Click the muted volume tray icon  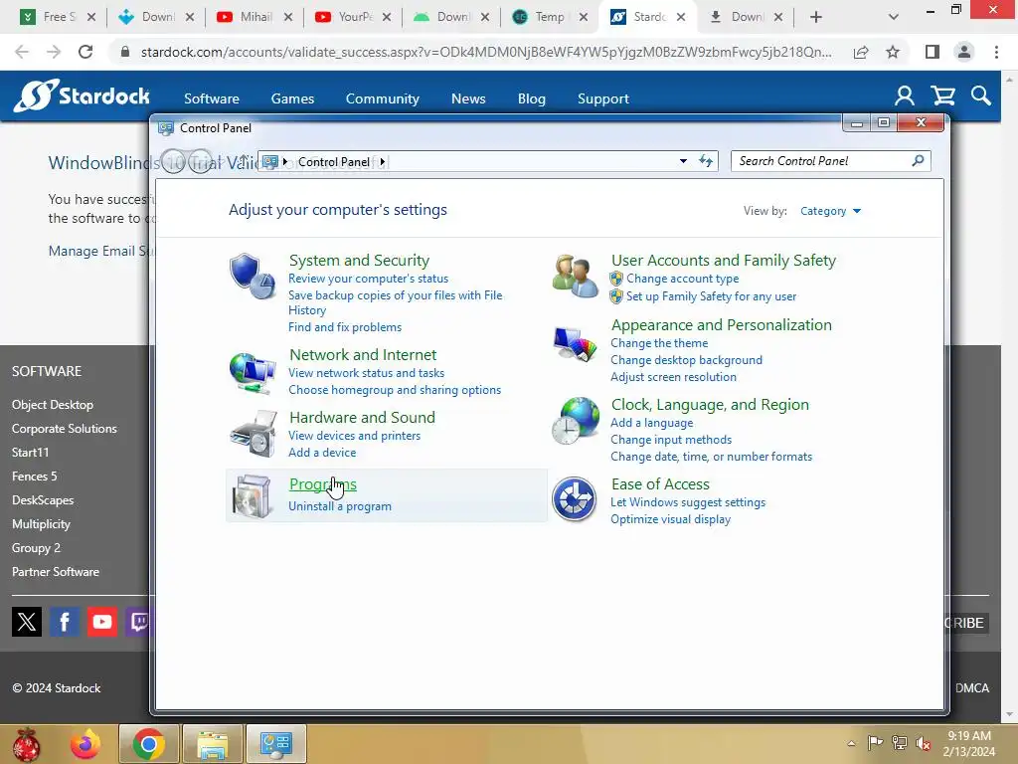(924, 742)
